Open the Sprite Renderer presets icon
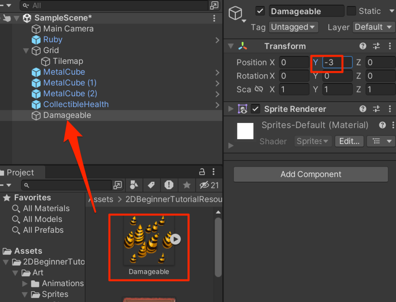Viewport: 396px width, 302px height. click(x=376, y=109)
